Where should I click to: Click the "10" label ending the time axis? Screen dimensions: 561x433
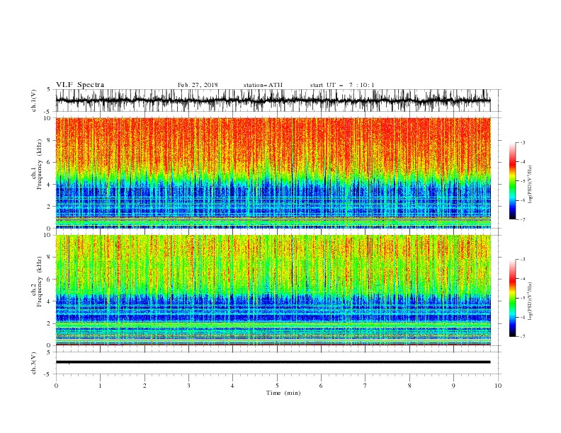point(498,386)
